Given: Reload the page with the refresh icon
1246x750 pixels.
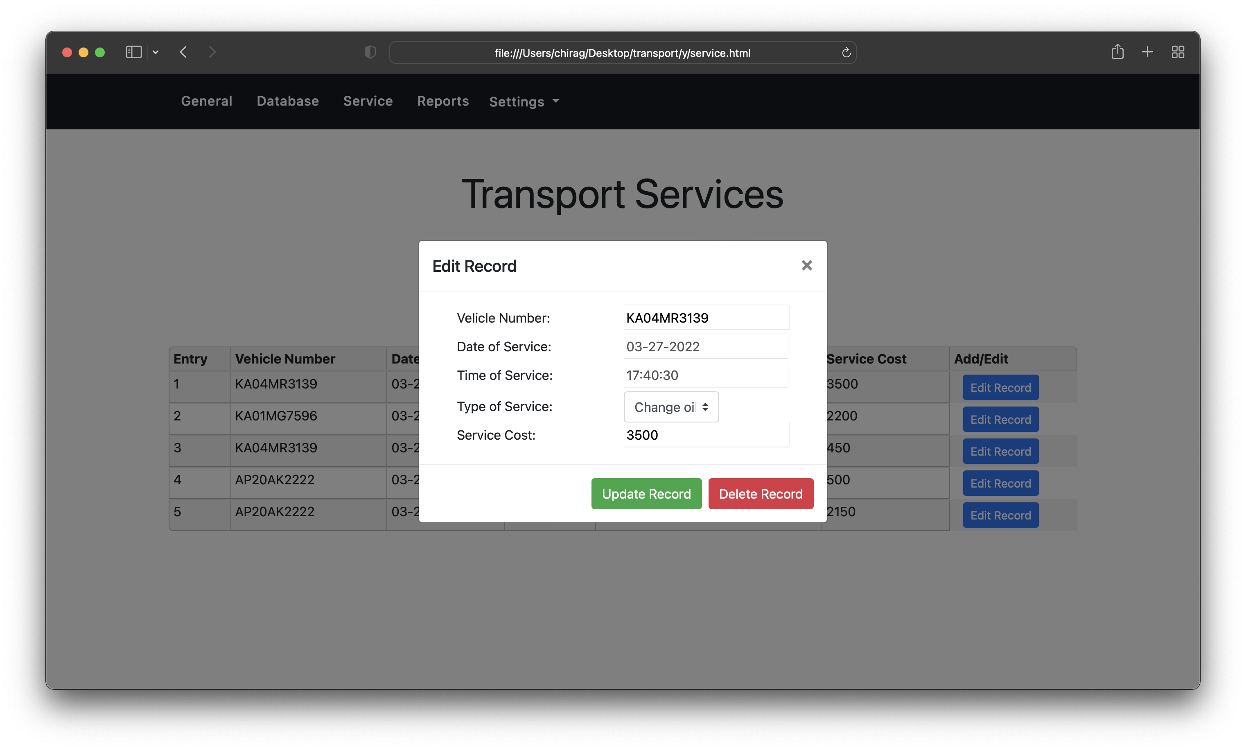Looking at the screenshot, I should tap(846, 52).
